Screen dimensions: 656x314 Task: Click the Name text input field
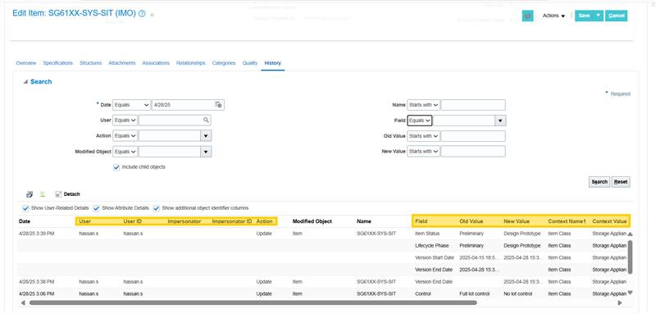473,105
